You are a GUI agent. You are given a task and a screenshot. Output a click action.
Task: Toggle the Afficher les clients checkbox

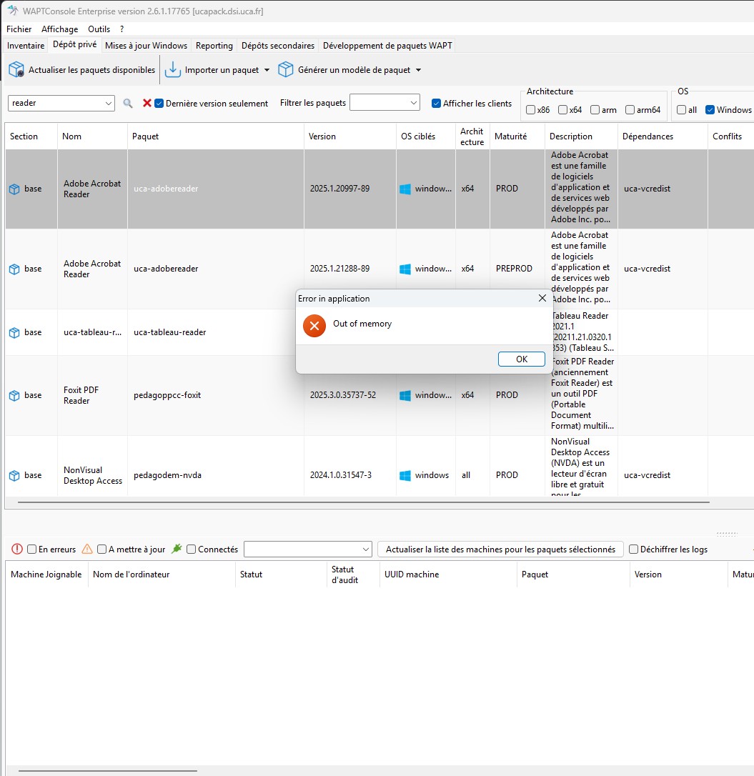[x=436, y=103]
